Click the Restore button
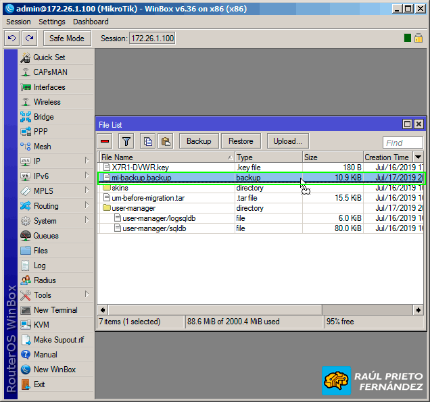Screen dimensions: 430x402 pyautogui.click(x=241, y=141)
